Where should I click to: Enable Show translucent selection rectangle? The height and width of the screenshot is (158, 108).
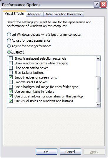[x=11, y=58]
